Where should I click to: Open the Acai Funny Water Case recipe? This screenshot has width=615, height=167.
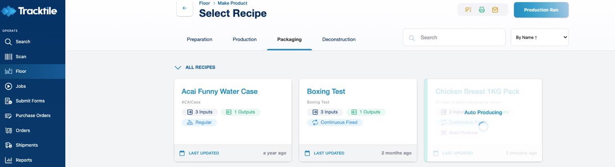pos(219,91)
